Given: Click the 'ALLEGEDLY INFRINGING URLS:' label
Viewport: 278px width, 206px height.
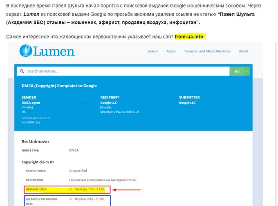Looking at the screenshot, I should (x=41, y=202).
